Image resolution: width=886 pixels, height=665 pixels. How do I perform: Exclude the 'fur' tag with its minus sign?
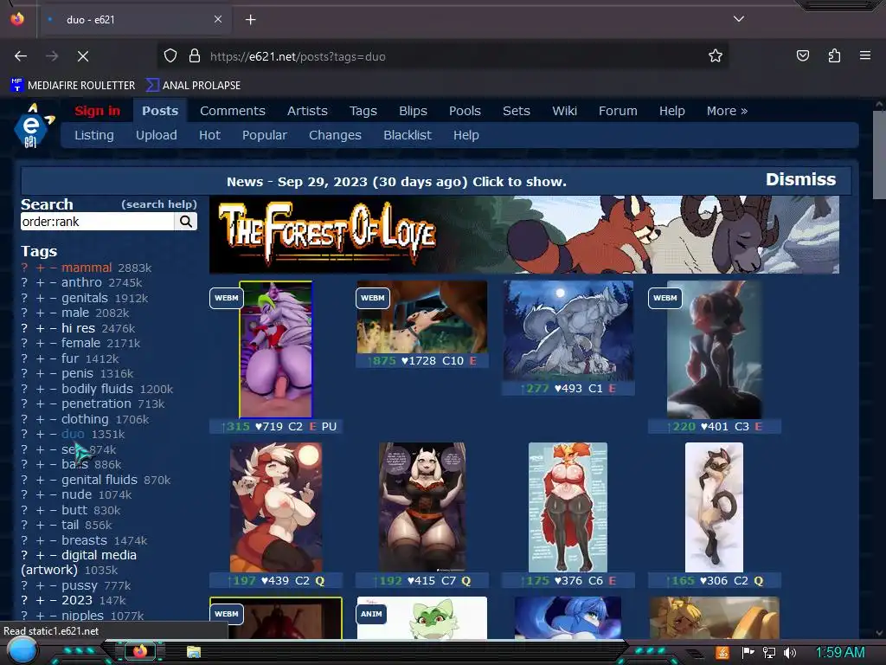(x=53, y=358)
